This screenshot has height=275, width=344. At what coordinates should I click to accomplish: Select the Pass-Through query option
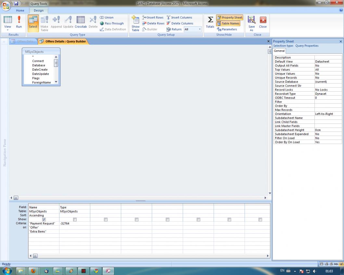112,23
